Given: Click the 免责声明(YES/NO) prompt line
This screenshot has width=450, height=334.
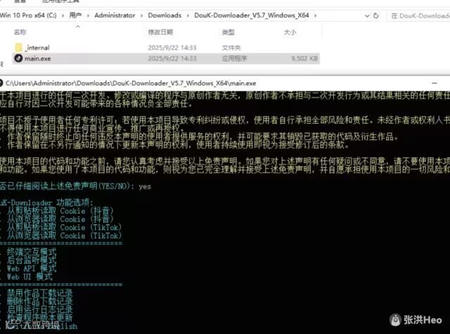Looking at the screenshot, I should pyautogui.click(x=67, y=186).
